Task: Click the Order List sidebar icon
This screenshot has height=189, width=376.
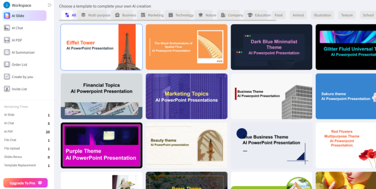Action: (x=7, y=64)
